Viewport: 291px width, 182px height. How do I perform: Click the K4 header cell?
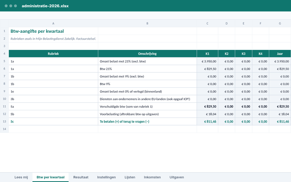click(x=260, y=54)
